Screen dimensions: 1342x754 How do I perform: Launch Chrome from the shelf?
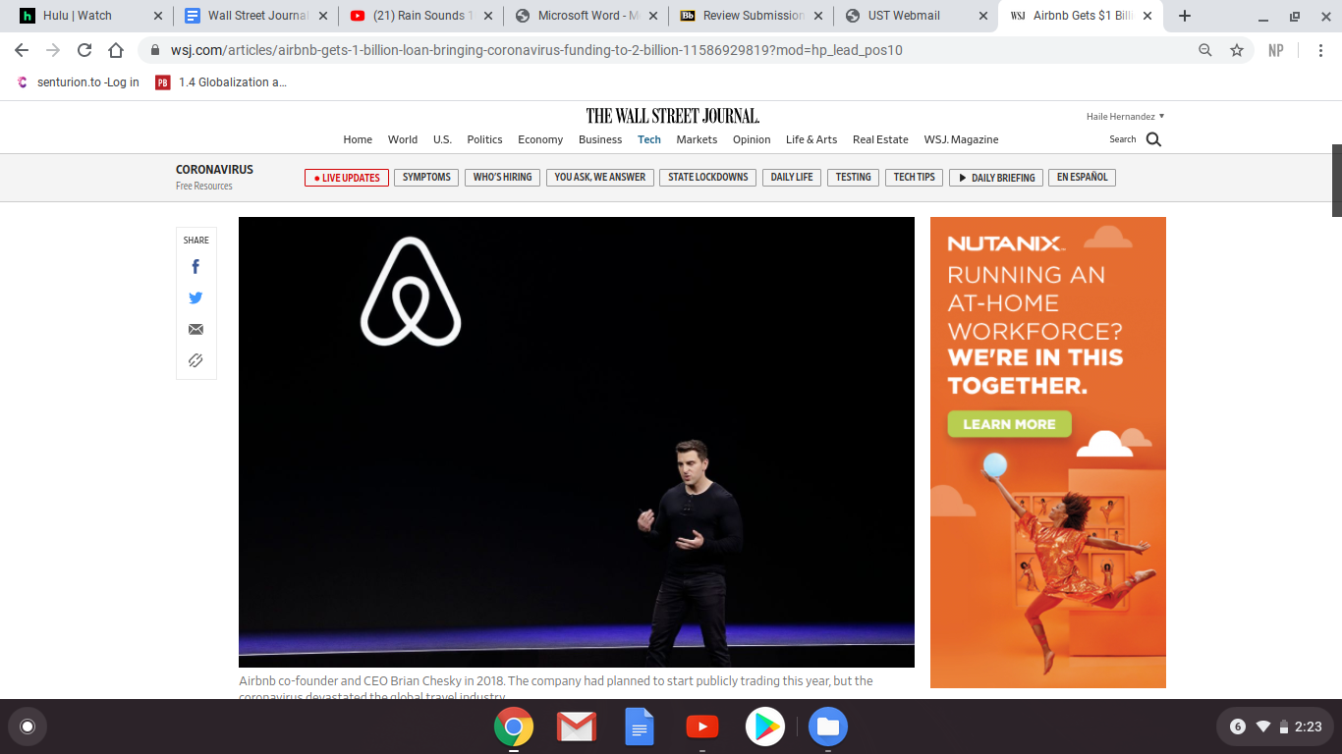click(x=514, y=727)
